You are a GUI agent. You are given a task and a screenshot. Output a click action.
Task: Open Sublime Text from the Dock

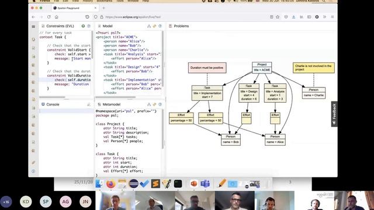tap(155, 184)
